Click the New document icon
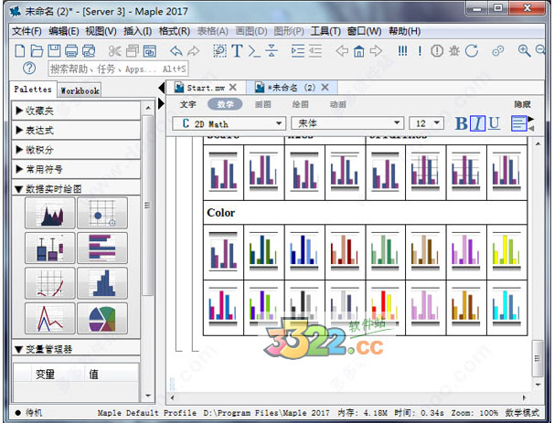The image size is (554, 423). pos(20,51)
